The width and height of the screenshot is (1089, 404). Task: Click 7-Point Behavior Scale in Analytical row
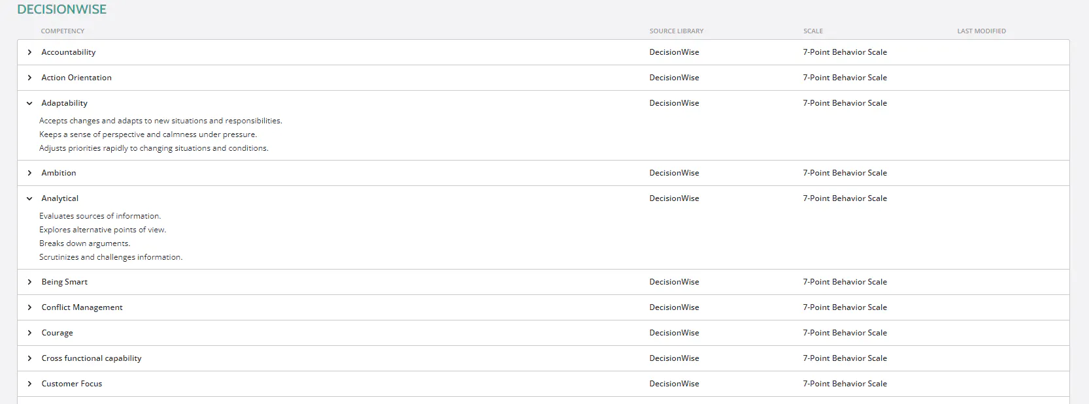click(845, 198)
